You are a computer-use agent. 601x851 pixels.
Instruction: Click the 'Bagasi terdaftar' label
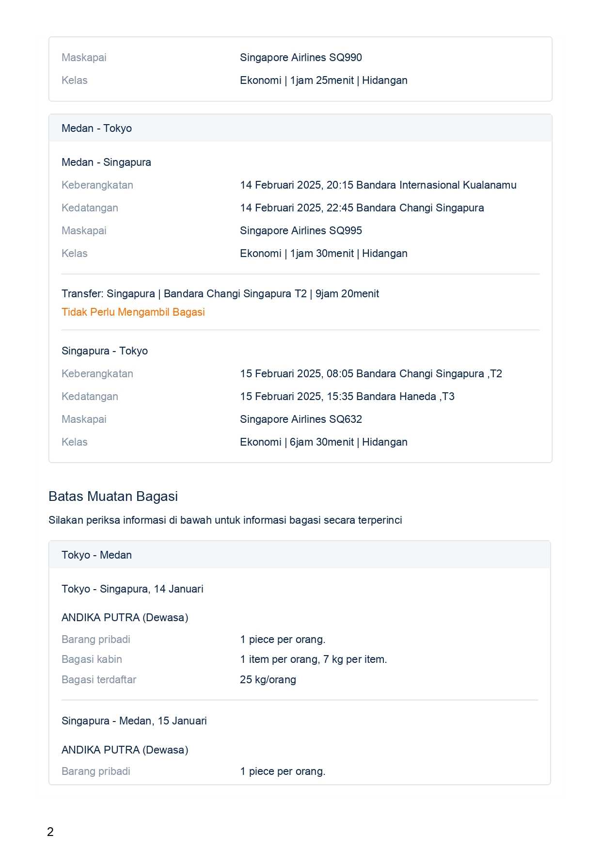coord(99,679)
